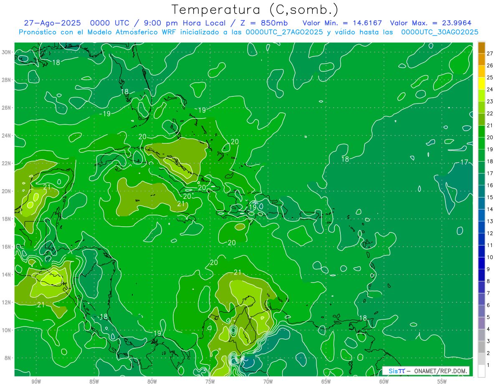Click the 12N latitude axis label

tap(7, 302)
